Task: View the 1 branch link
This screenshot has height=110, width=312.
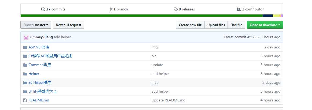Action: click(119, 9)
